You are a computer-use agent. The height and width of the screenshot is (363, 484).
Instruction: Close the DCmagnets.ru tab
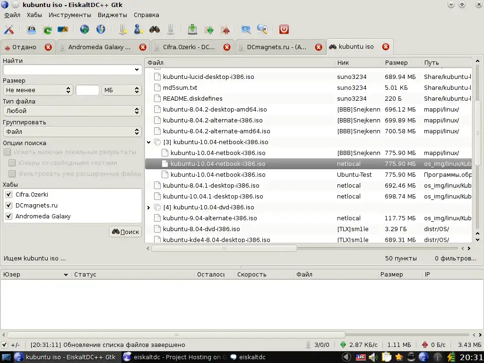tap(319, 47)
